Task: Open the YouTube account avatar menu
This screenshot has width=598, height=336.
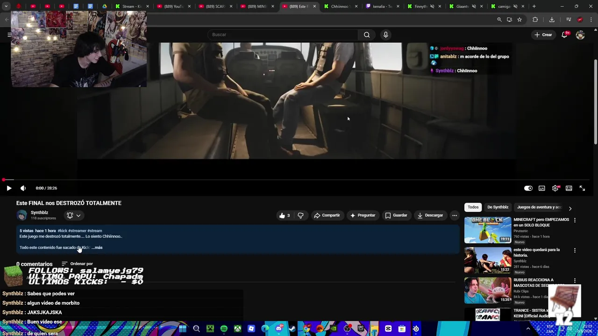Action: tap(580, 35)
